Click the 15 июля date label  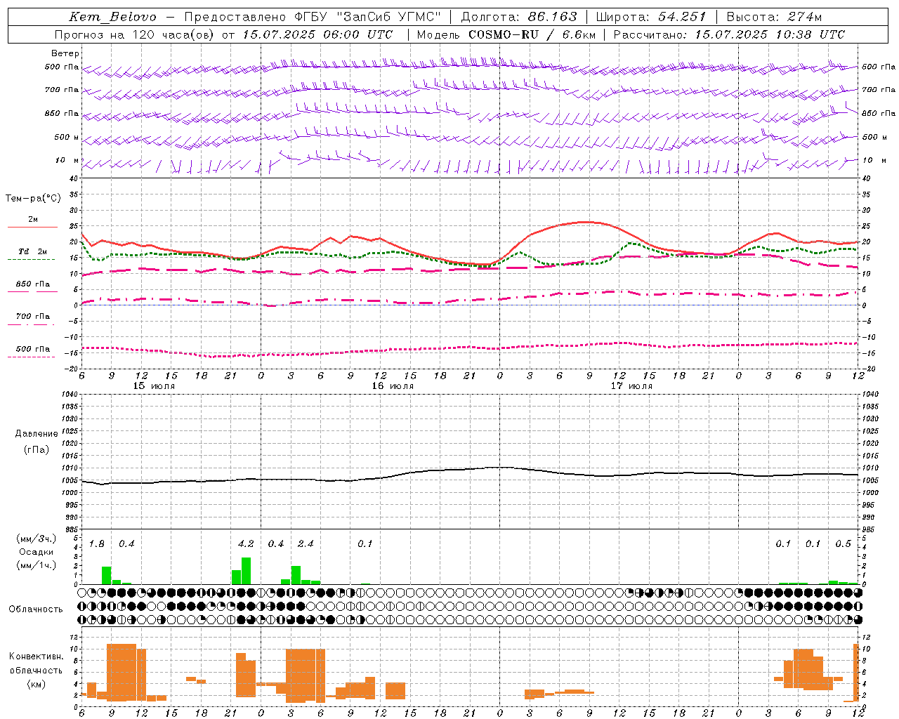tap(154, 386)
